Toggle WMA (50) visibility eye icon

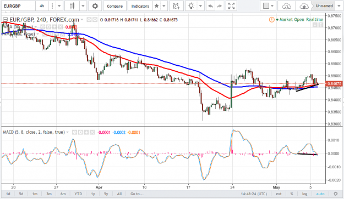coord(43,27)
